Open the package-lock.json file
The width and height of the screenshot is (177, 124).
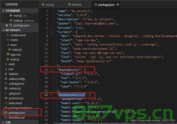(x=20, y=108)
